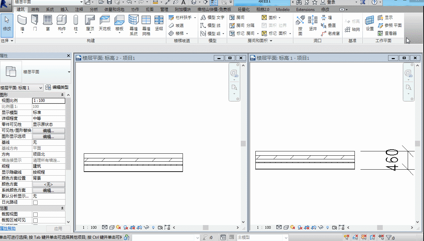Click the 房间 (Room) tool
This screenshot has width=424, height=241.
tap(237, 17)
